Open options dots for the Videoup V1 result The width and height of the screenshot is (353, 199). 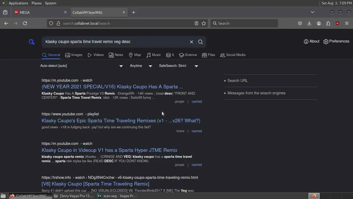[x=188, y=165]
